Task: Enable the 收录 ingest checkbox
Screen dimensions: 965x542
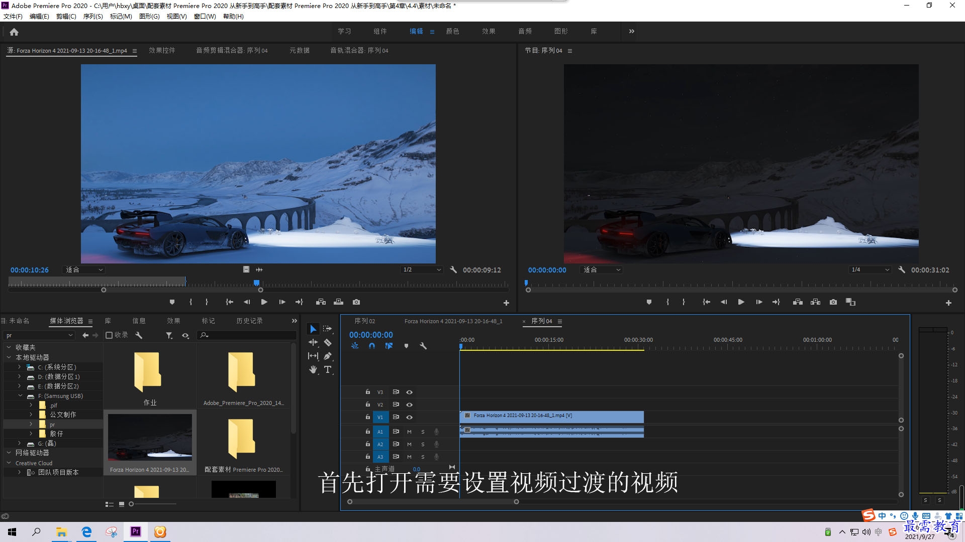Action: point(109,335)
